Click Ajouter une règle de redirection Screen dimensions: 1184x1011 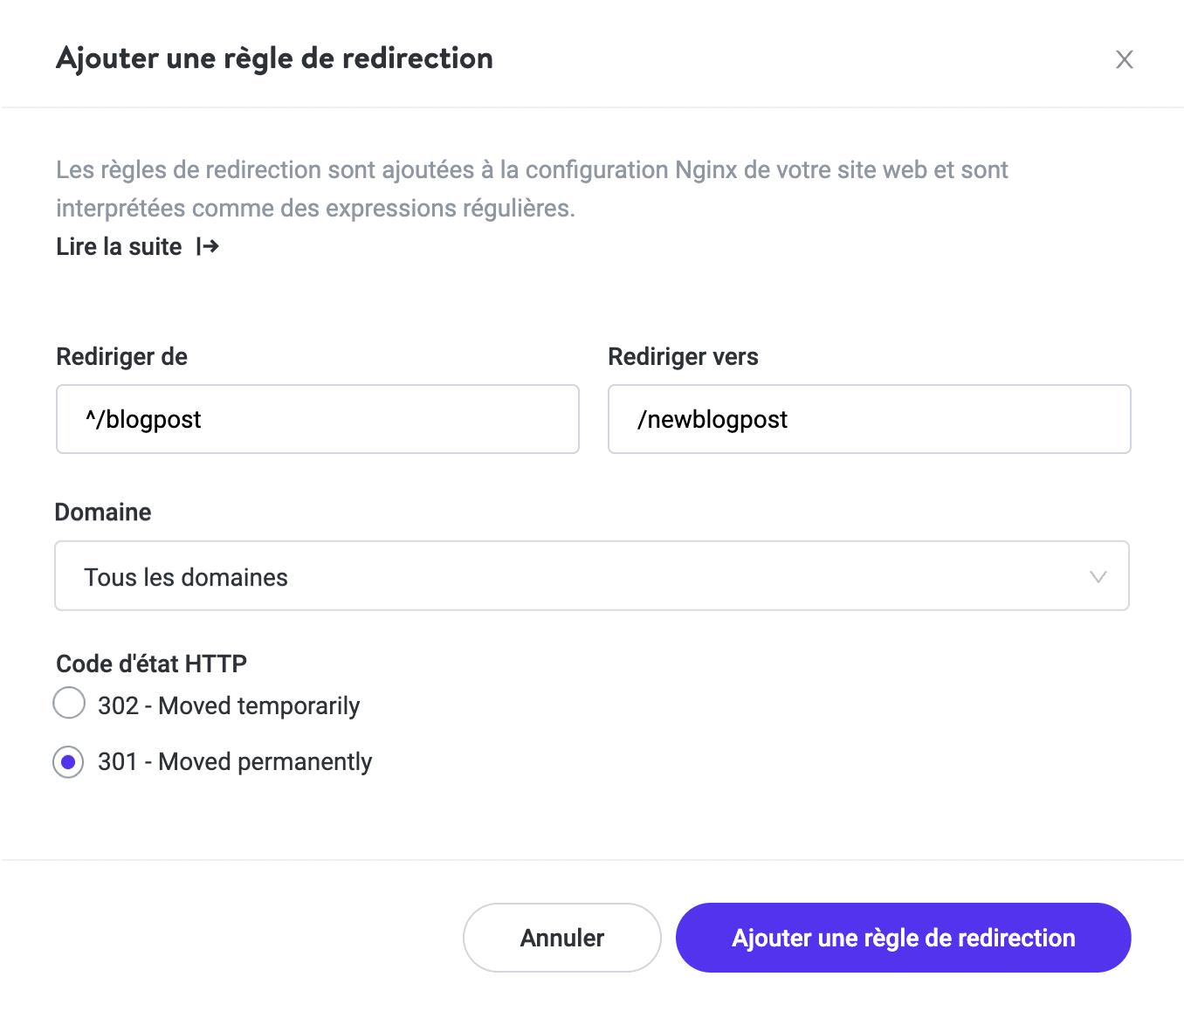tap(903, 937)
